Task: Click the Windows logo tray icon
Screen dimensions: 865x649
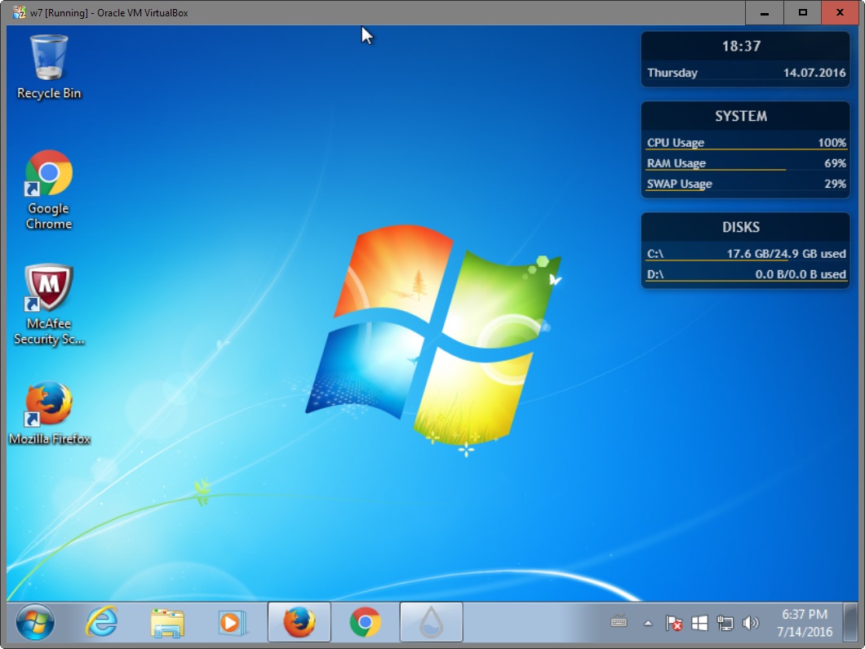Action: [x=699, y=623]
